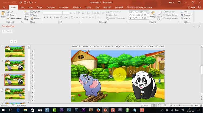203x113 pixels.
Task: Toggle Normal view in status bar
Action: [154, 105]
